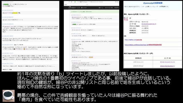The image size is (183, 103).
Task: Open the ツイログ menu item
Action: [84, 8]
